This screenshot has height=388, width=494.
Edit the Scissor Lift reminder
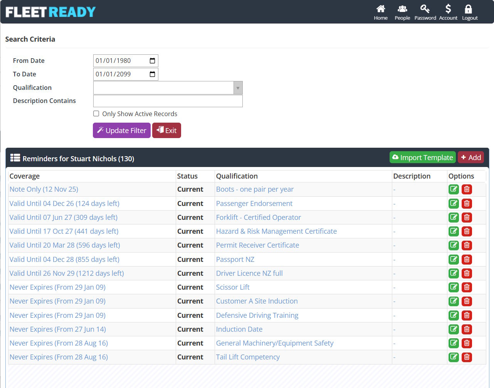click(454, 287)
